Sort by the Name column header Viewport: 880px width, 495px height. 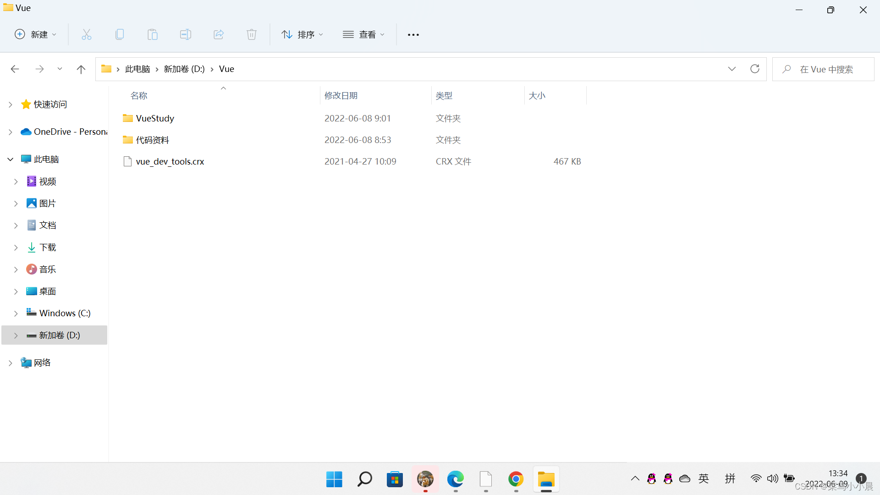click(x=139, y=95)
